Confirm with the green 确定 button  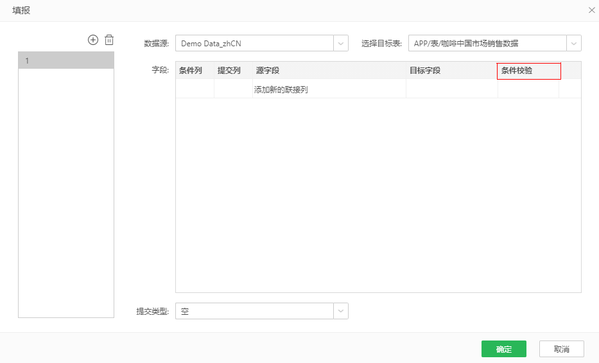504,349
